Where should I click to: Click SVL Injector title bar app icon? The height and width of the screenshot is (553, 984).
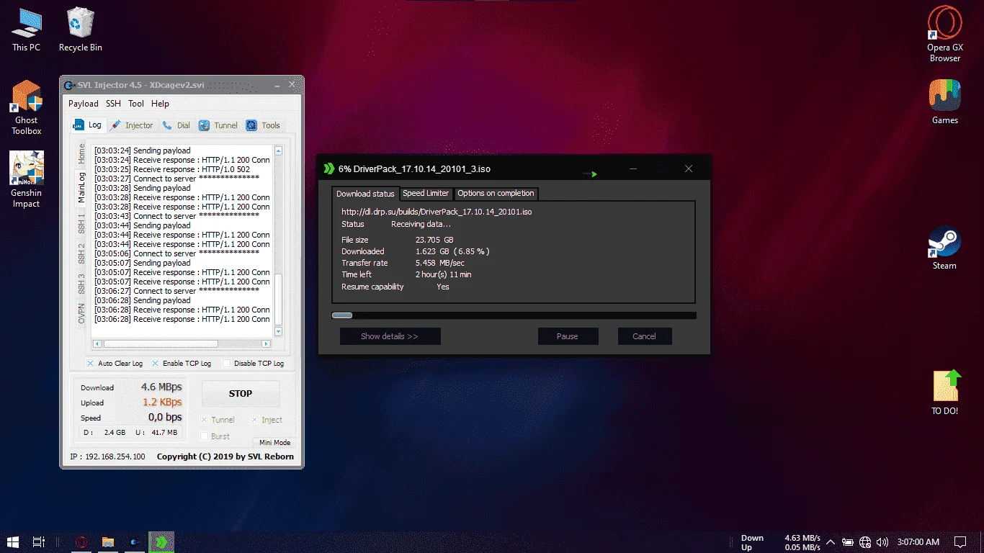tap(69, 85)
